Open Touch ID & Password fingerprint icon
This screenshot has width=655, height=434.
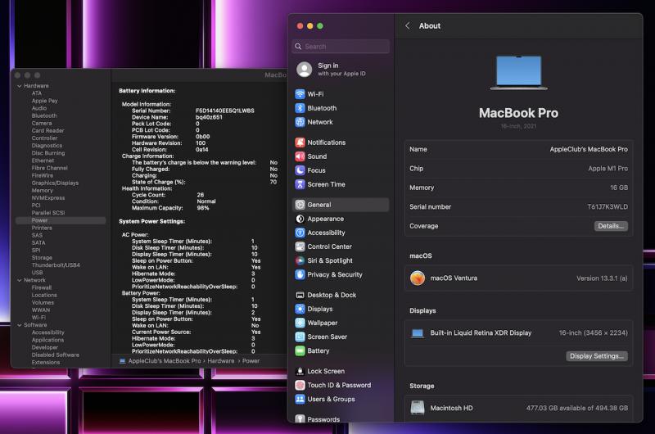pyautogui.click(x=300, y=385)
